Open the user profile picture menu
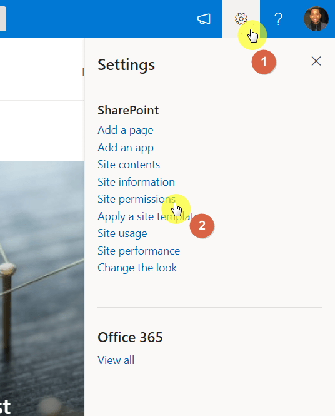The height and width of the screenshot is (416, 335). [x=316, y=19]
